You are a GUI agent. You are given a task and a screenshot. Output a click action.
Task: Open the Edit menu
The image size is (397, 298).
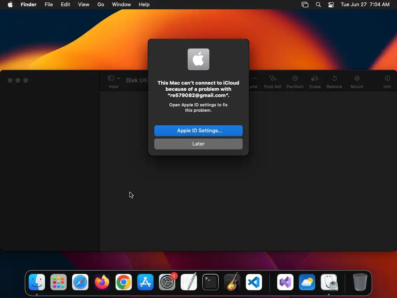click(x=65, y=5)
